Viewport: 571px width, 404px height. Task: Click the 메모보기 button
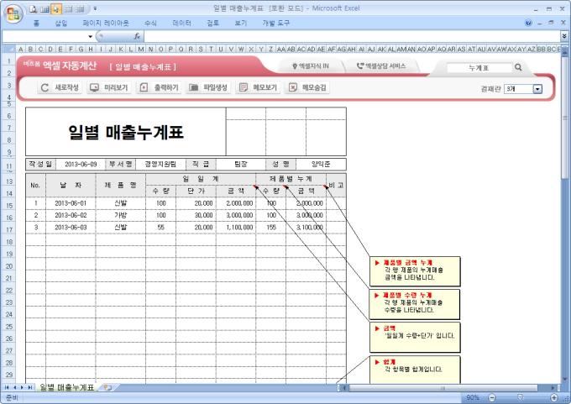(x=258, y=87)
